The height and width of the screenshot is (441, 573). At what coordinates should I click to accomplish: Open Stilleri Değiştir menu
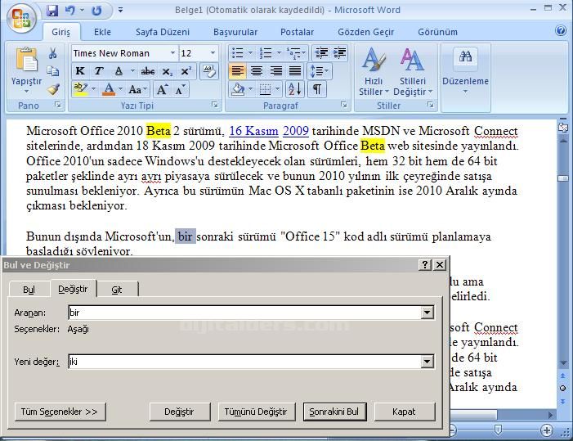tap(413, 71)
